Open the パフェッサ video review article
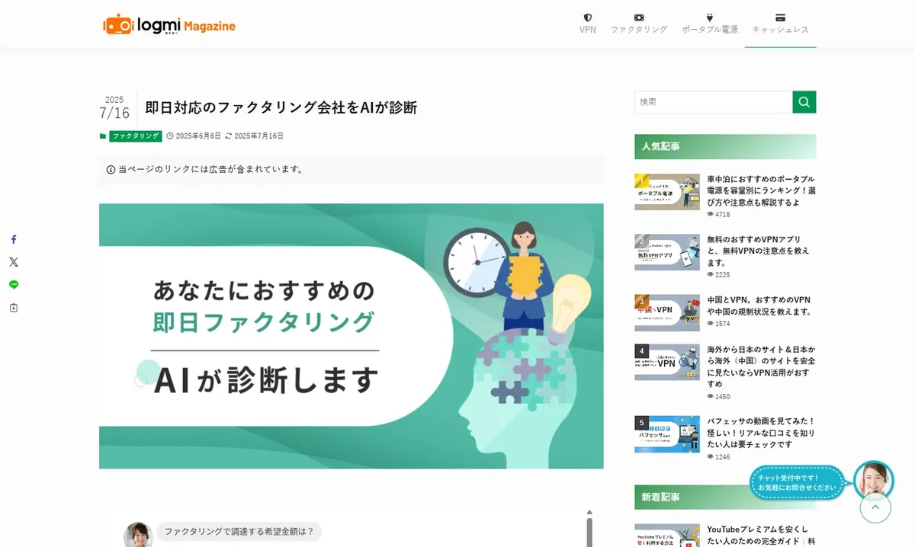Image resolution: width=915 pixels, height=547 pixels. [x=760, y=432]
